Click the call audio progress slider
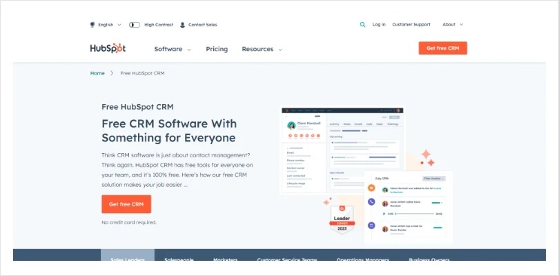The image size is (559, 276). pos(415,214)
